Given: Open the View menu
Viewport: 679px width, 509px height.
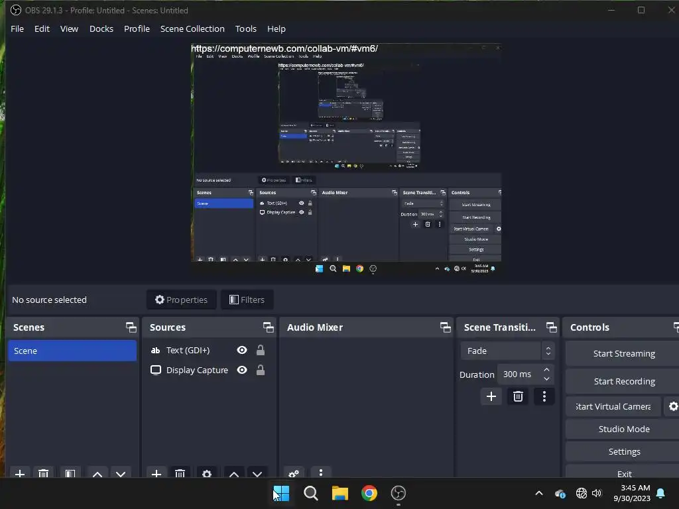Looking at the screenshot, I should coord(69,28).
